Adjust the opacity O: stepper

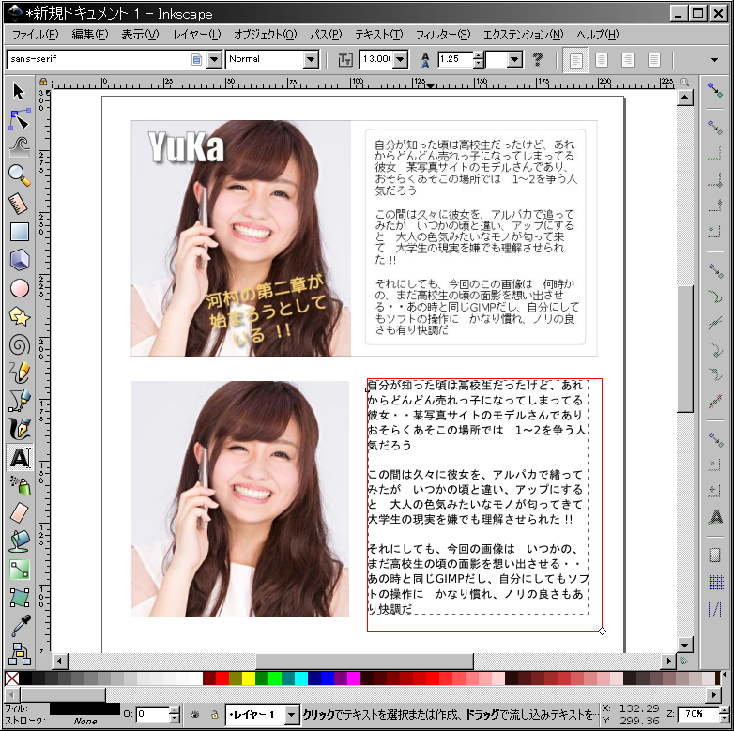(x=175, y=714)
